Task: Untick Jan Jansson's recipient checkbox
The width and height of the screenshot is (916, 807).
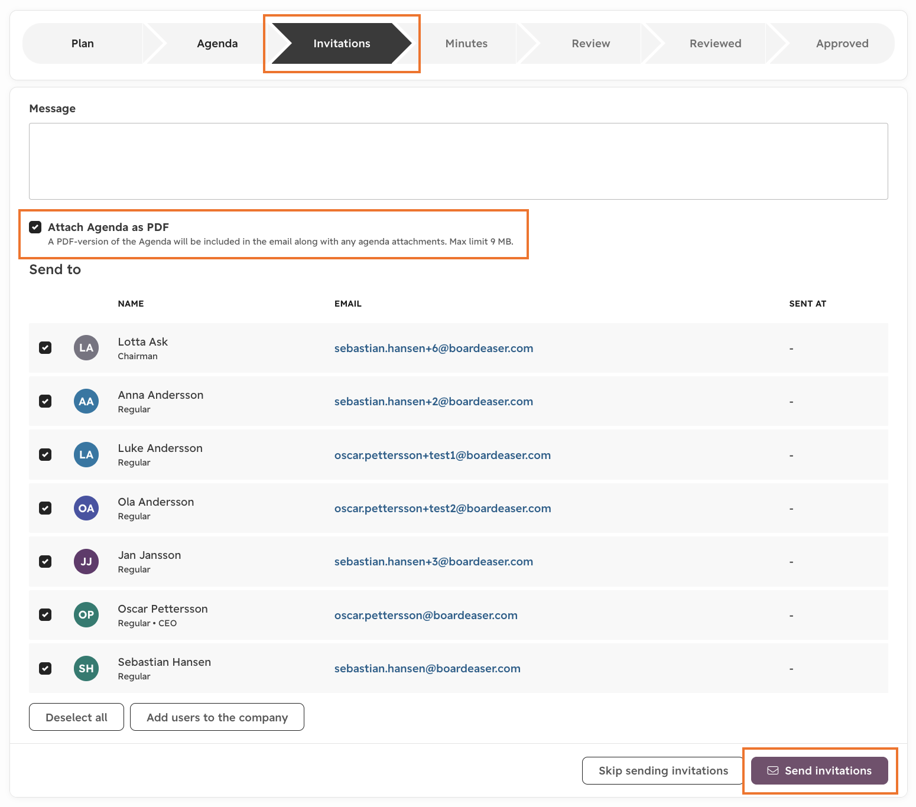Action: (x=45, y=561)
